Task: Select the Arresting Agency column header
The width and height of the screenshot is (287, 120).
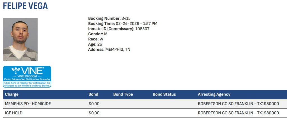Action: (x=214, y=94)
